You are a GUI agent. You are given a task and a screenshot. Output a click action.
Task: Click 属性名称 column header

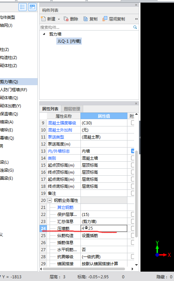[64, 116]
